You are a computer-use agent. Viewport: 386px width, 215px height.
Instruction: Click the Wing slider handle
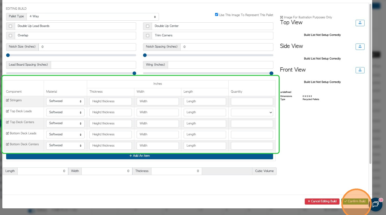(271, 73)
